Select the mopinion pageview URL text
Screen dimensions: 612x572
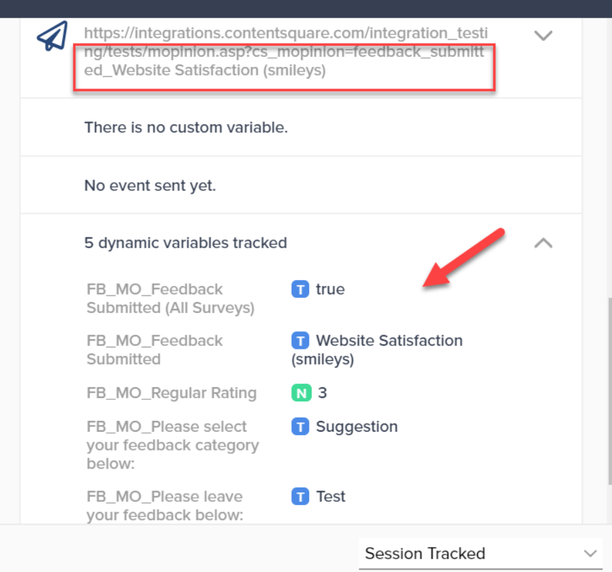click(x=285, y=51)
